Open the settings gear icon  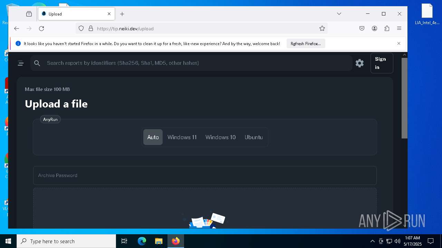tap(359, 63)
